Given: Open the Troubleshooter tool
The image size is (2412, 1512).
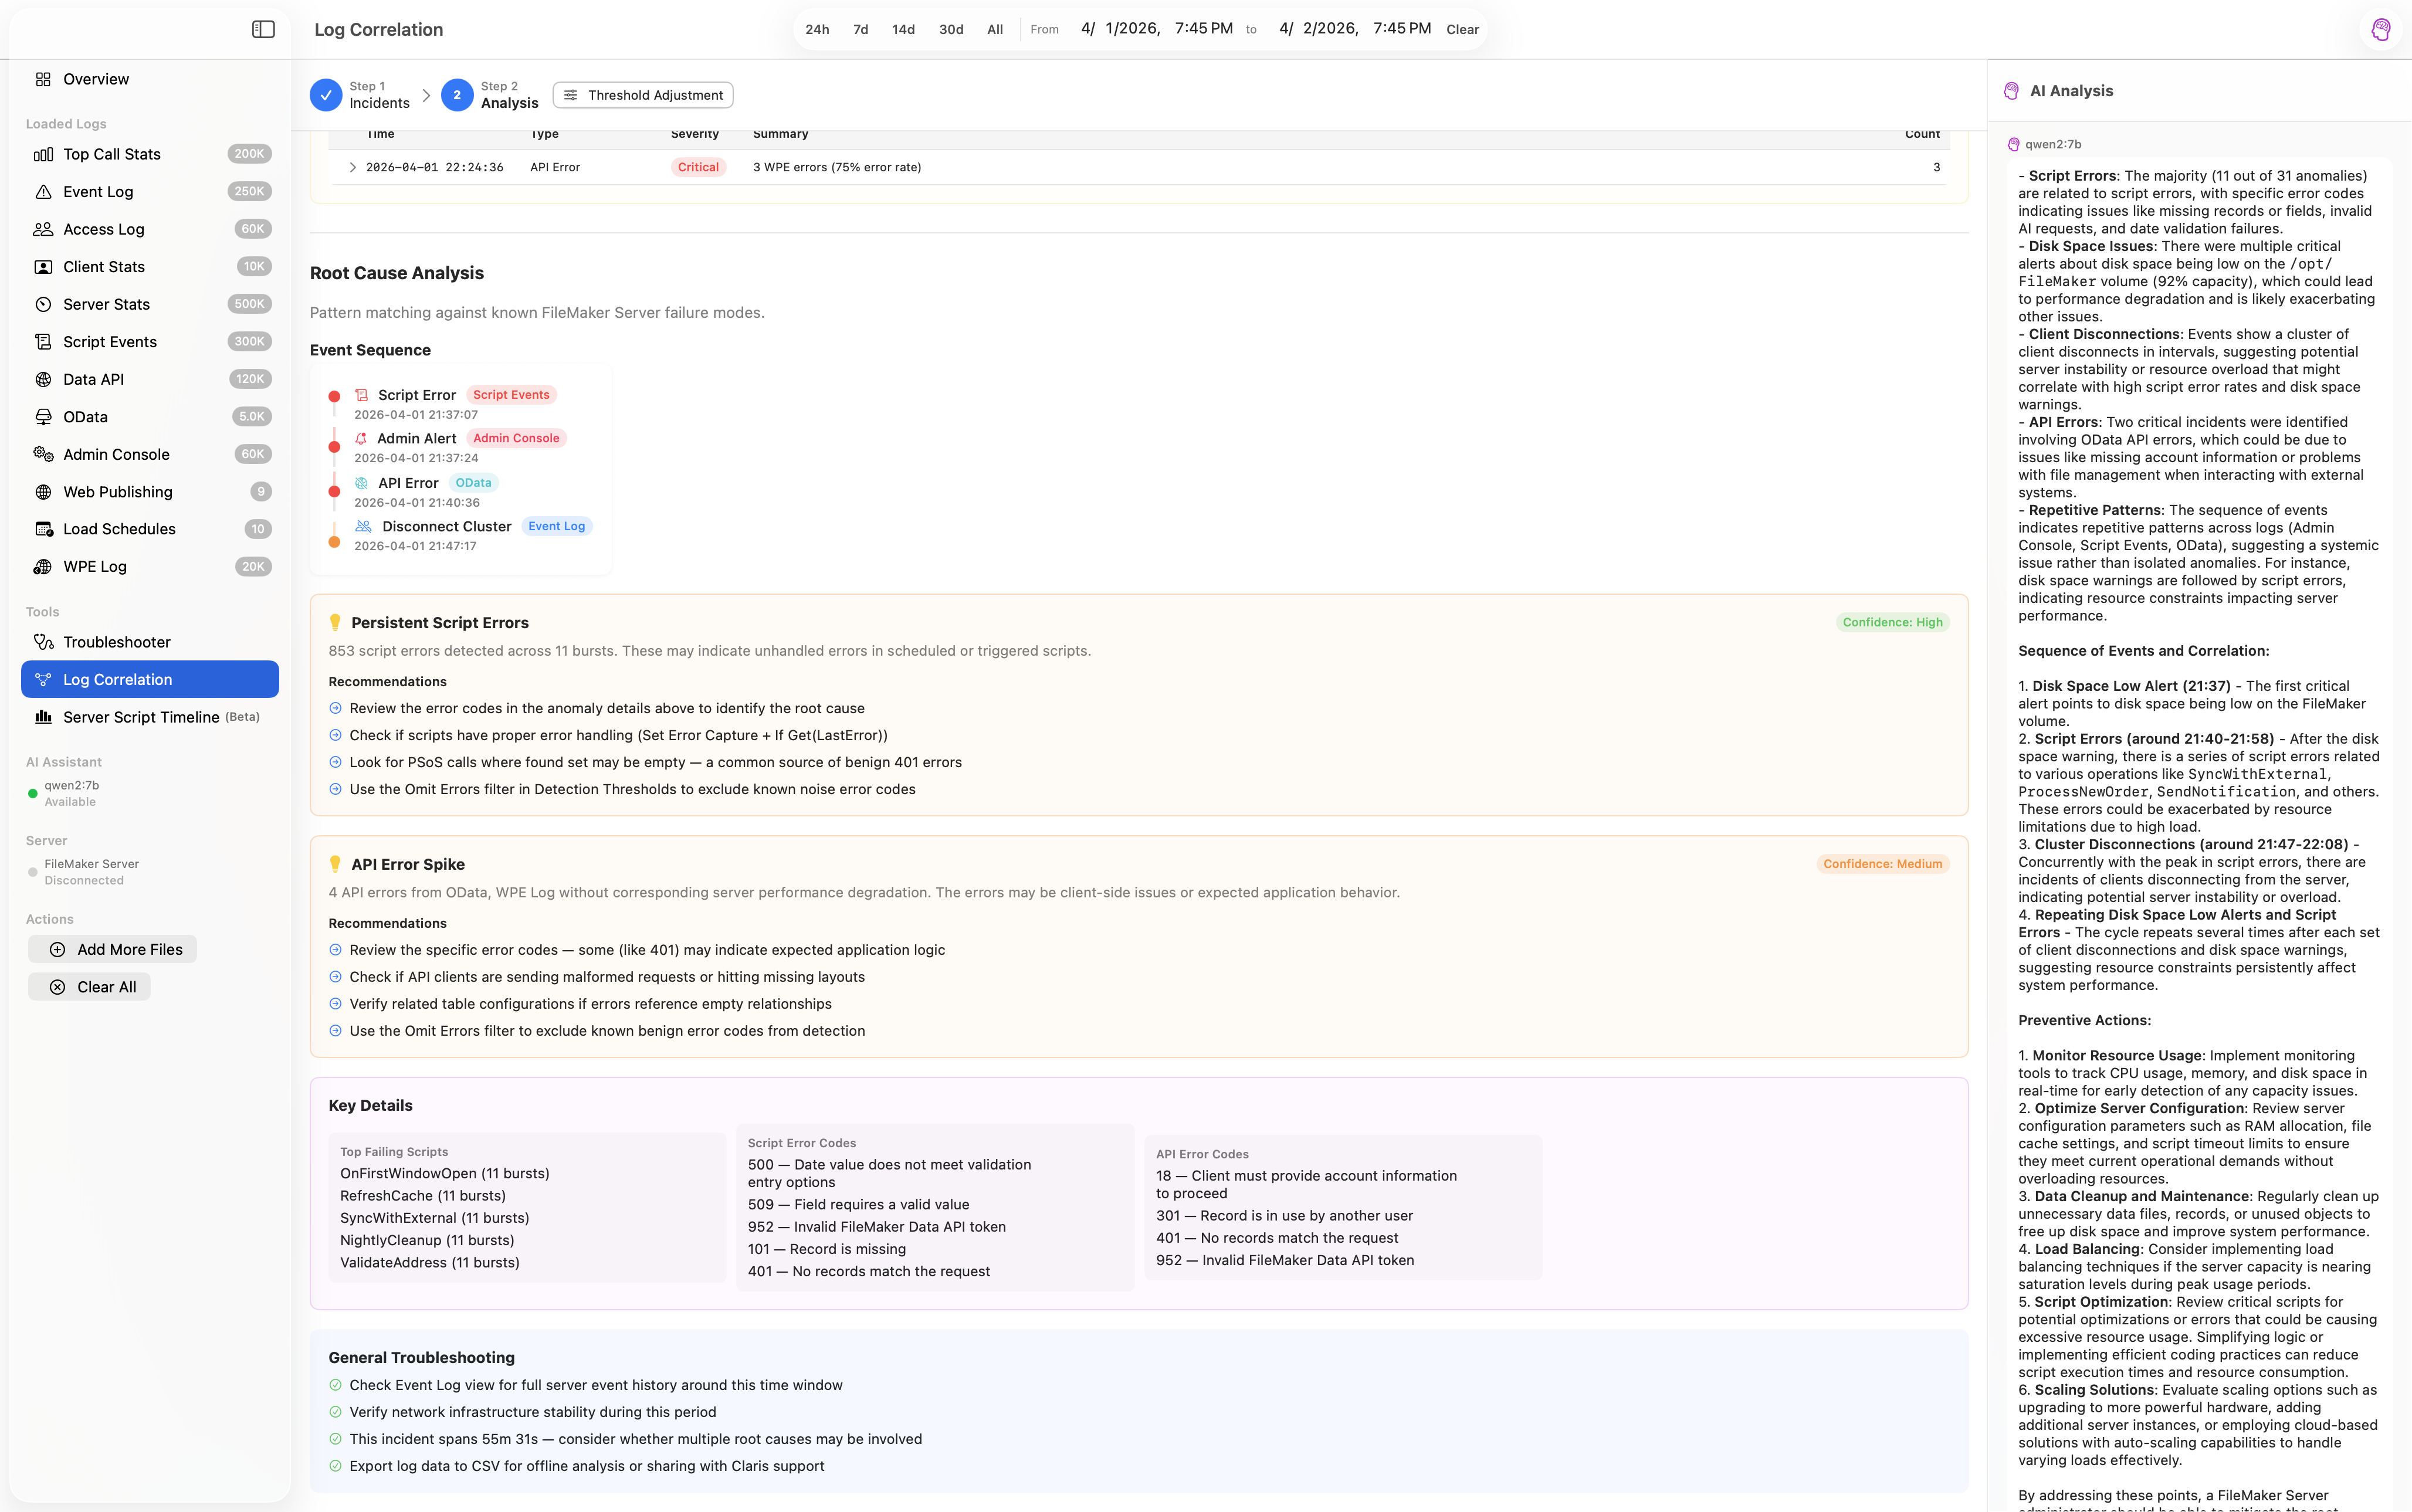Looking at the screenshot, I should 116,642.
